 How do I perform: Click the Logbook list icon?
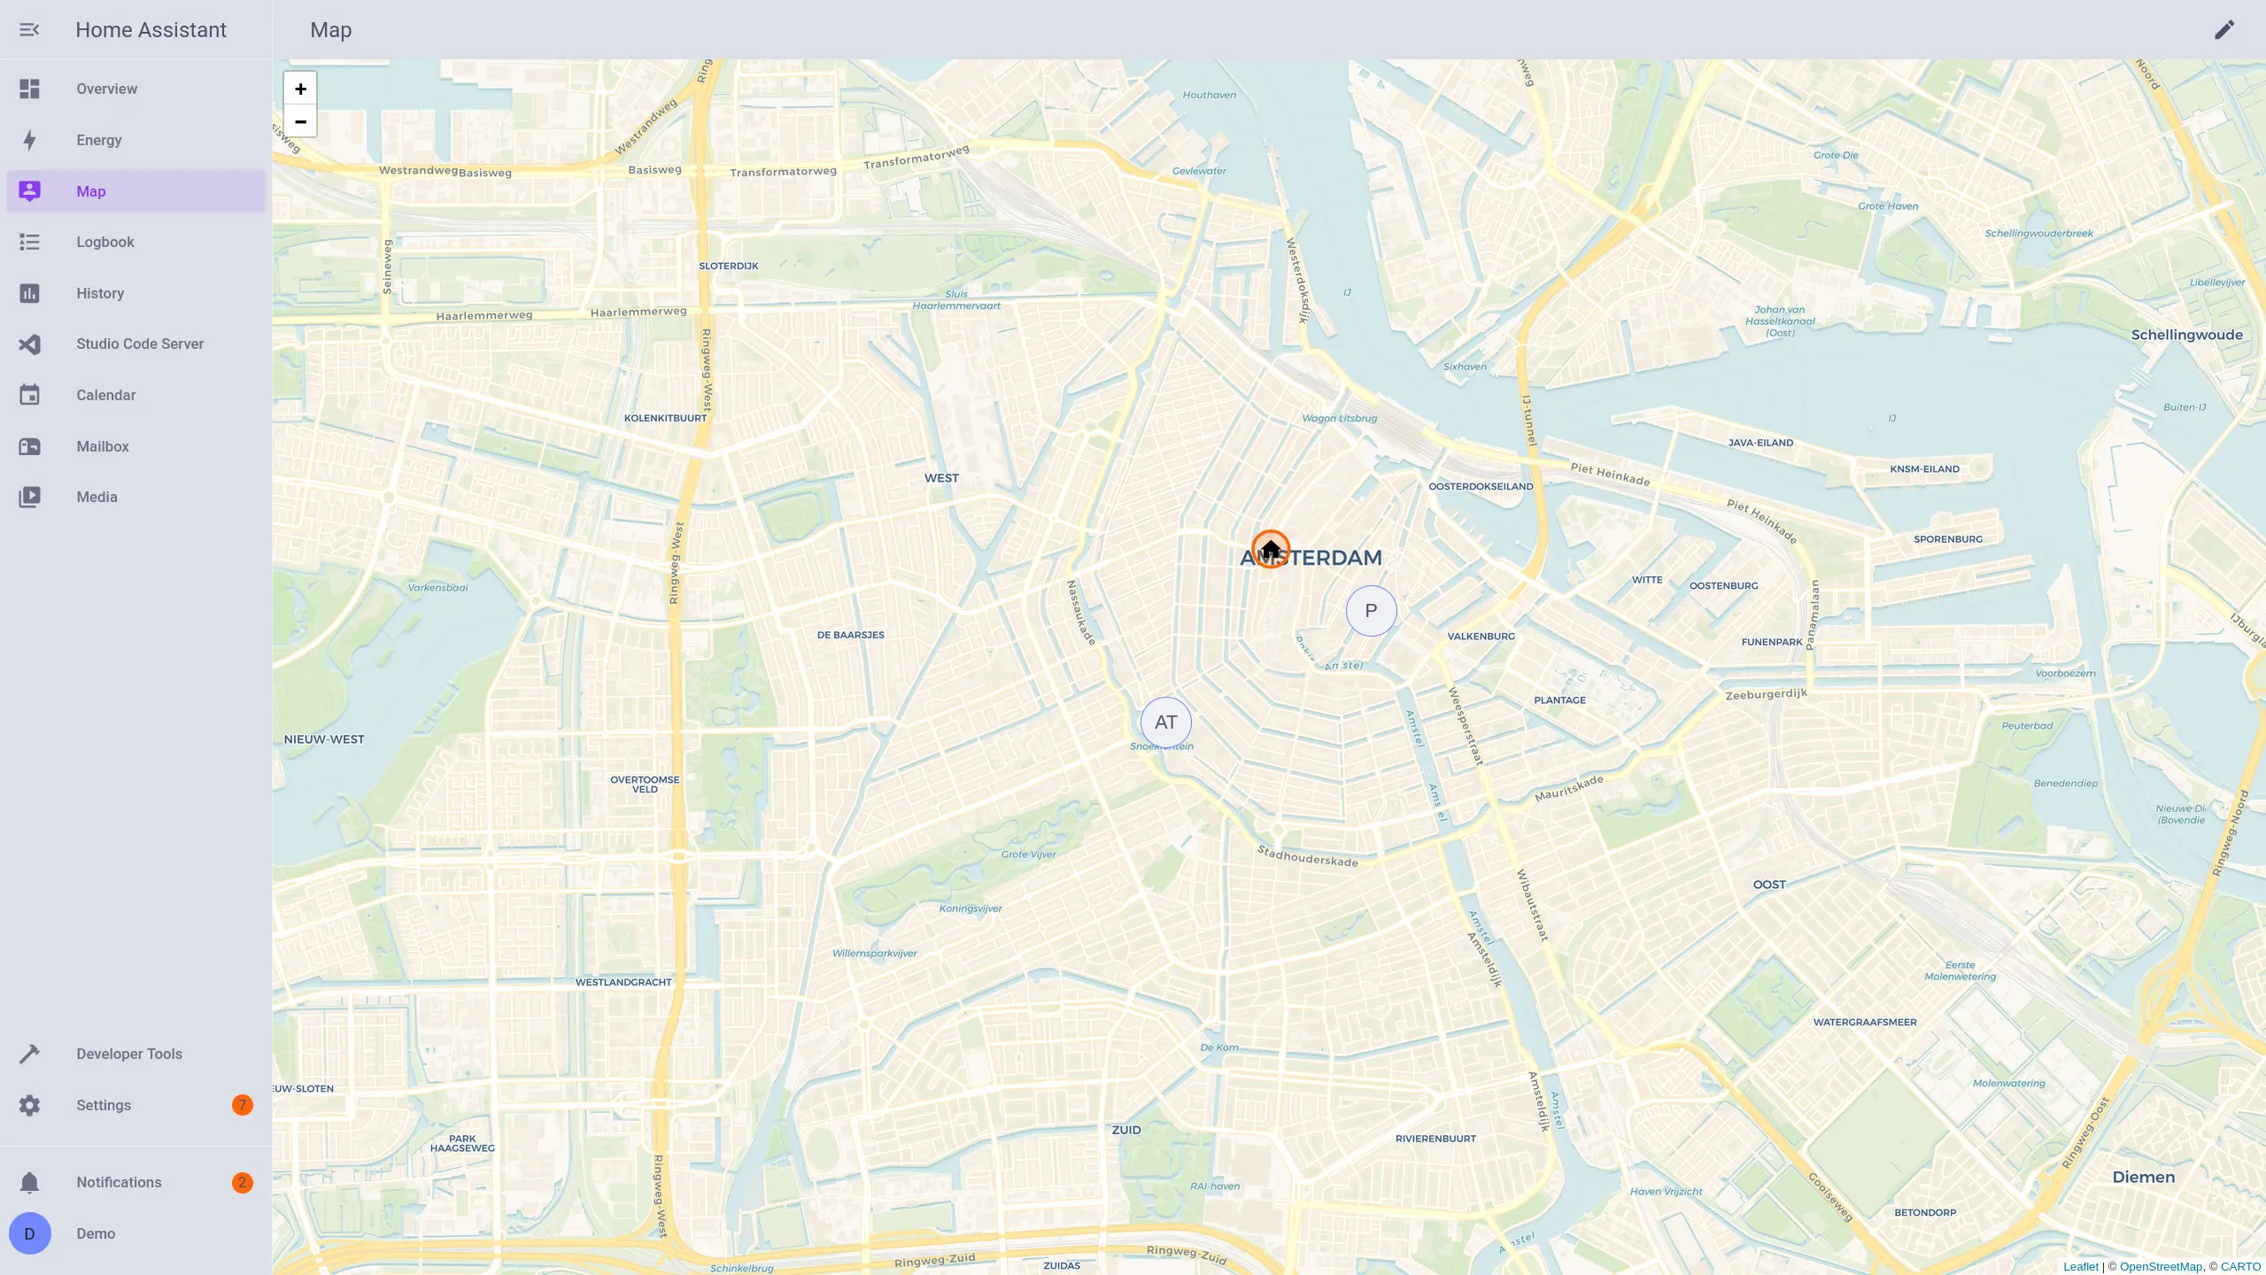point(29,242)
